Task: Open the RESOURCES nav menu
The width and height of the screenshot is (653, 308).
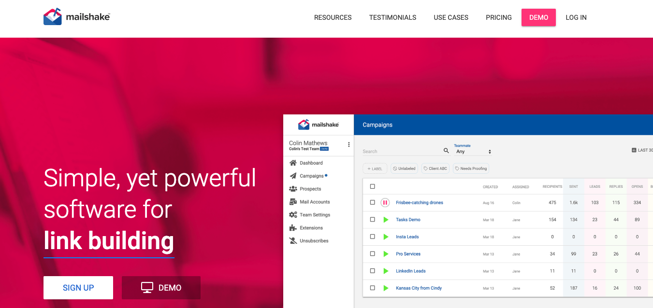Action: (333, 17)
